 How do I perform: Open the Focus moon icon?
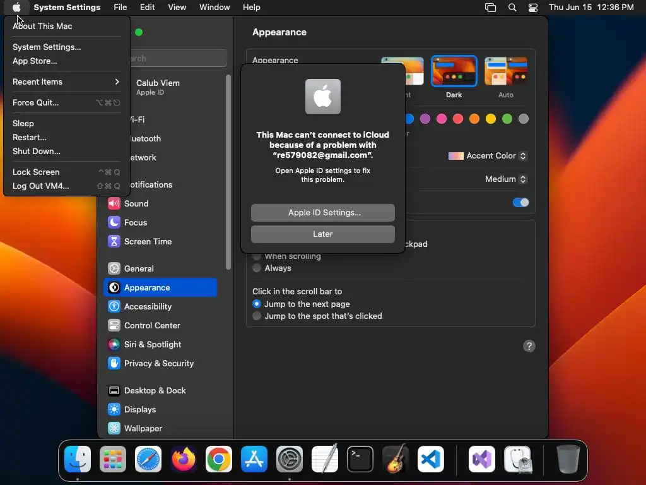(x=114, y=222)
